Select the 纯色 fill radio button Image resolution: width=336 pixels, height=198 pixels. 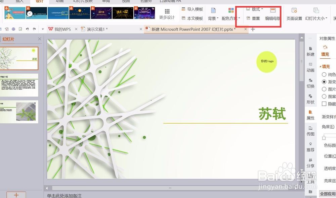pyautogui.click(x=324, y=74)
